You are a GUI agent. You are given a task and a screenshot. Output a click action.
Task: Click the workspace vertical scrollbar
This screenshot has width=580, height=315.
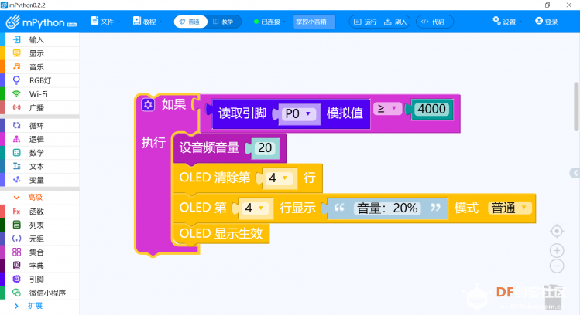(x=576, y=107)
